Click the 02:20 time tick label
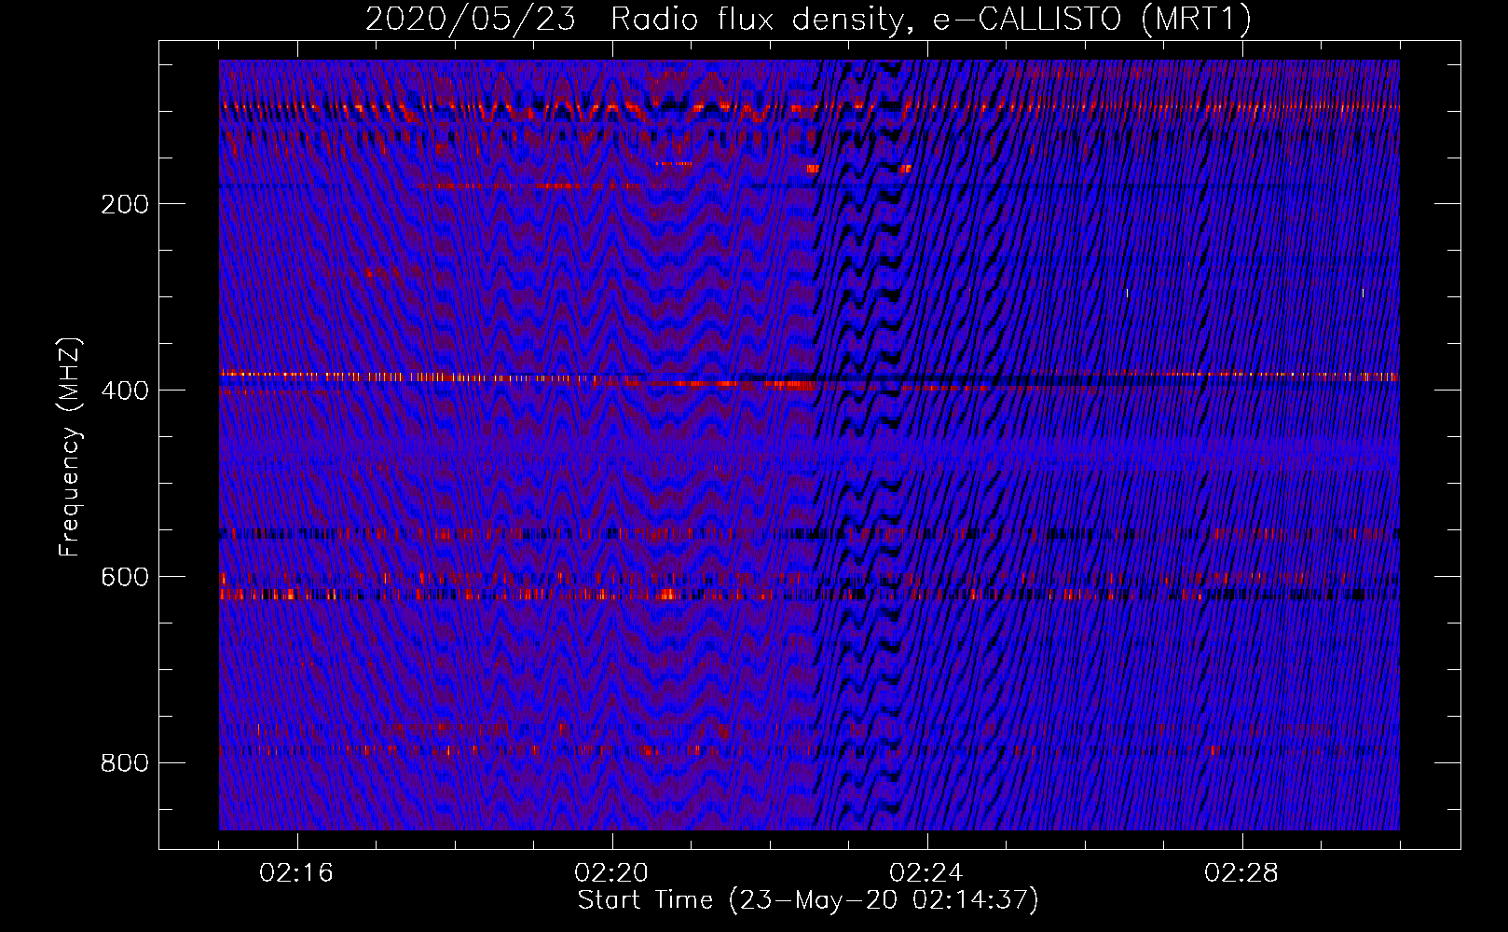1508x932 pixels. 611,873
